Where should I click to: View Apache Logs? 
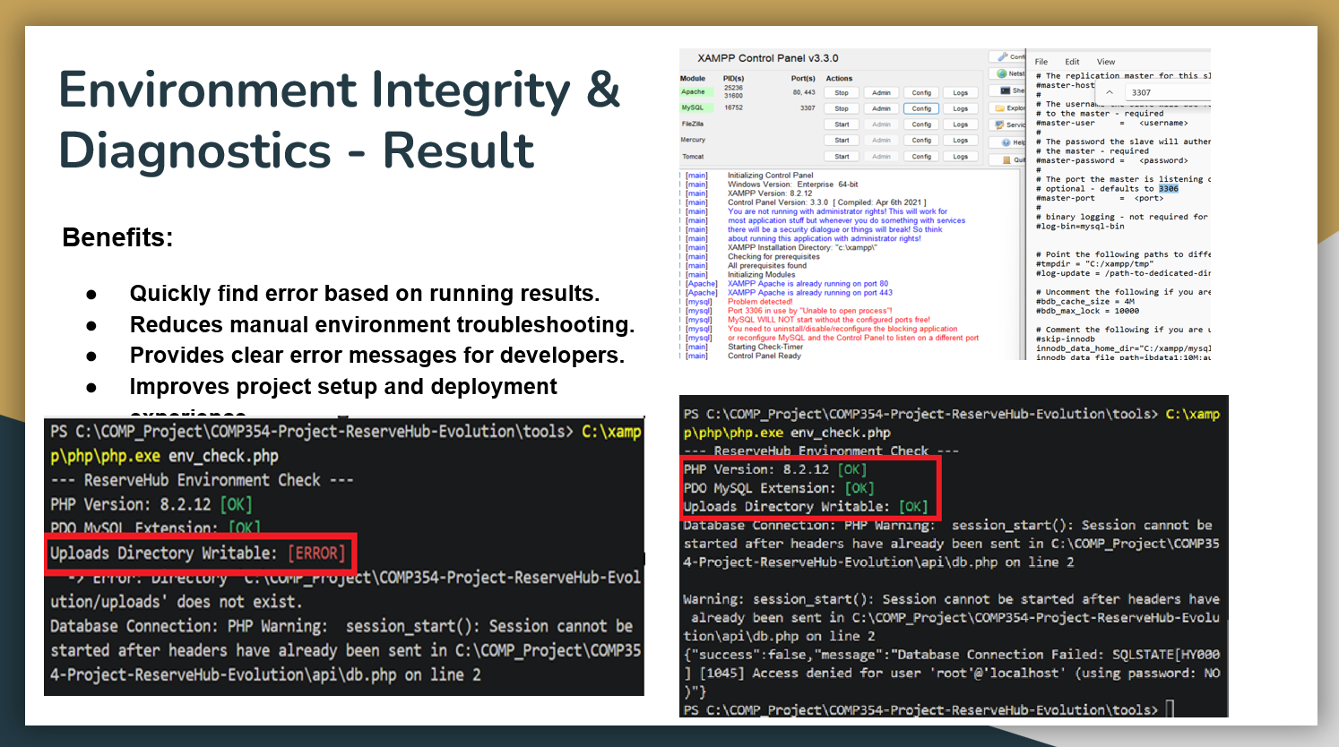tap(961, 92)
